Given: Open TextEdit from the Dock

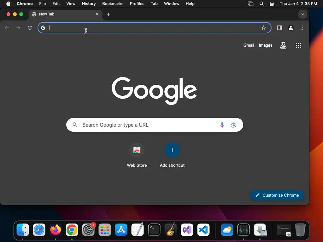Looking at the screenshot, I should [x=138, y=230].
